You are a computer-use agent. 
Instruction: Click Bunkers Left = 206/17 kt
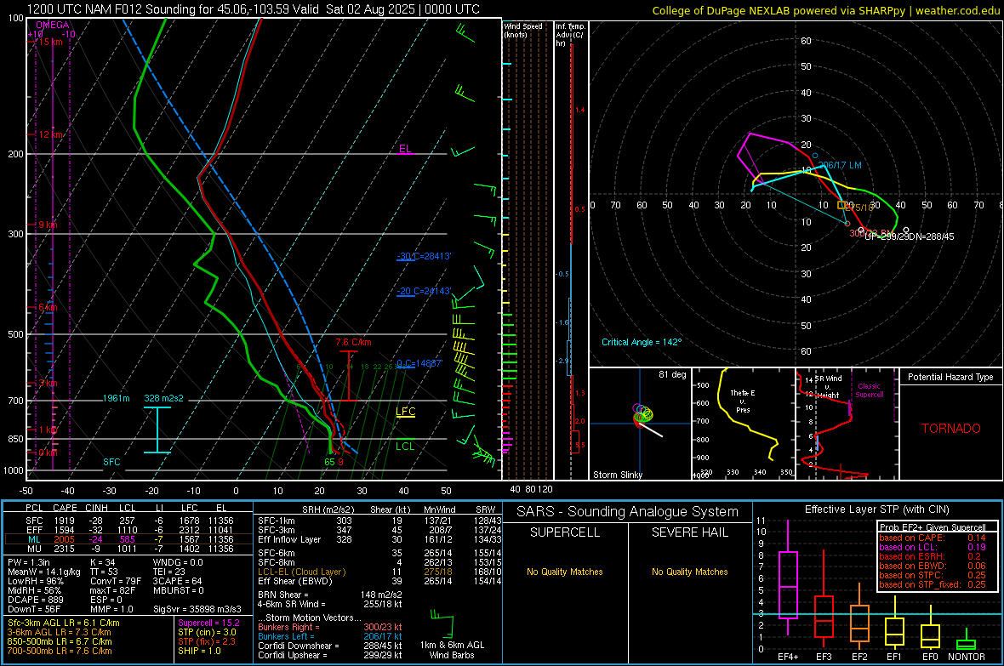click(x=330, y=636)
